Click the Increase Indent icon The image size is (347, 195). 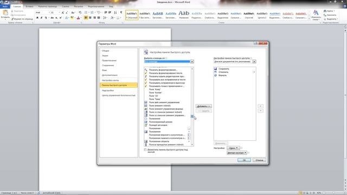tap(110, 12)
